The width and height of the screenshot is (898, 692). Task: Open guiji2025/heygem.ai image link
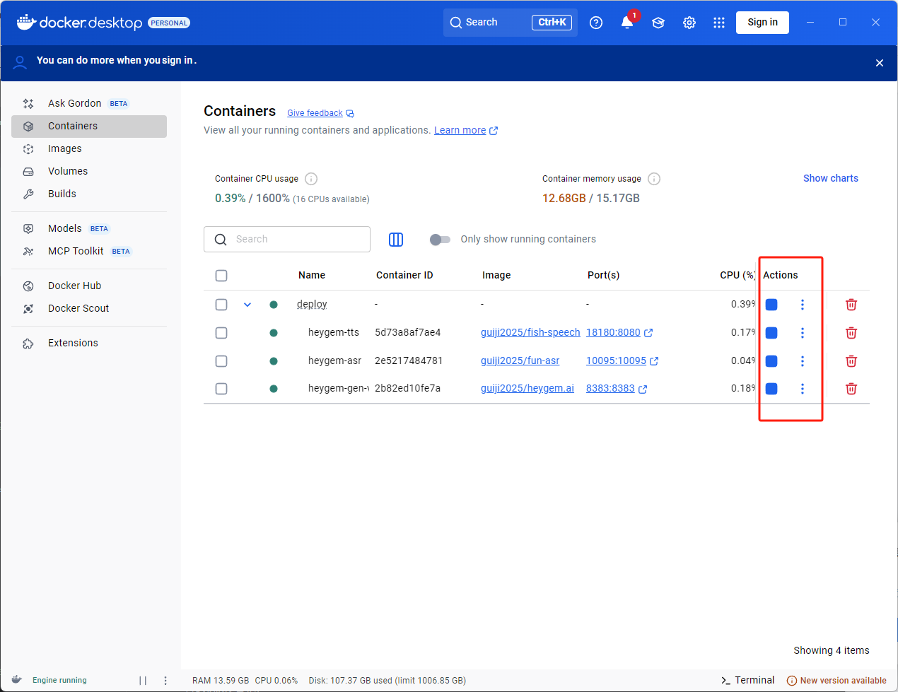[x=527, y=388]
